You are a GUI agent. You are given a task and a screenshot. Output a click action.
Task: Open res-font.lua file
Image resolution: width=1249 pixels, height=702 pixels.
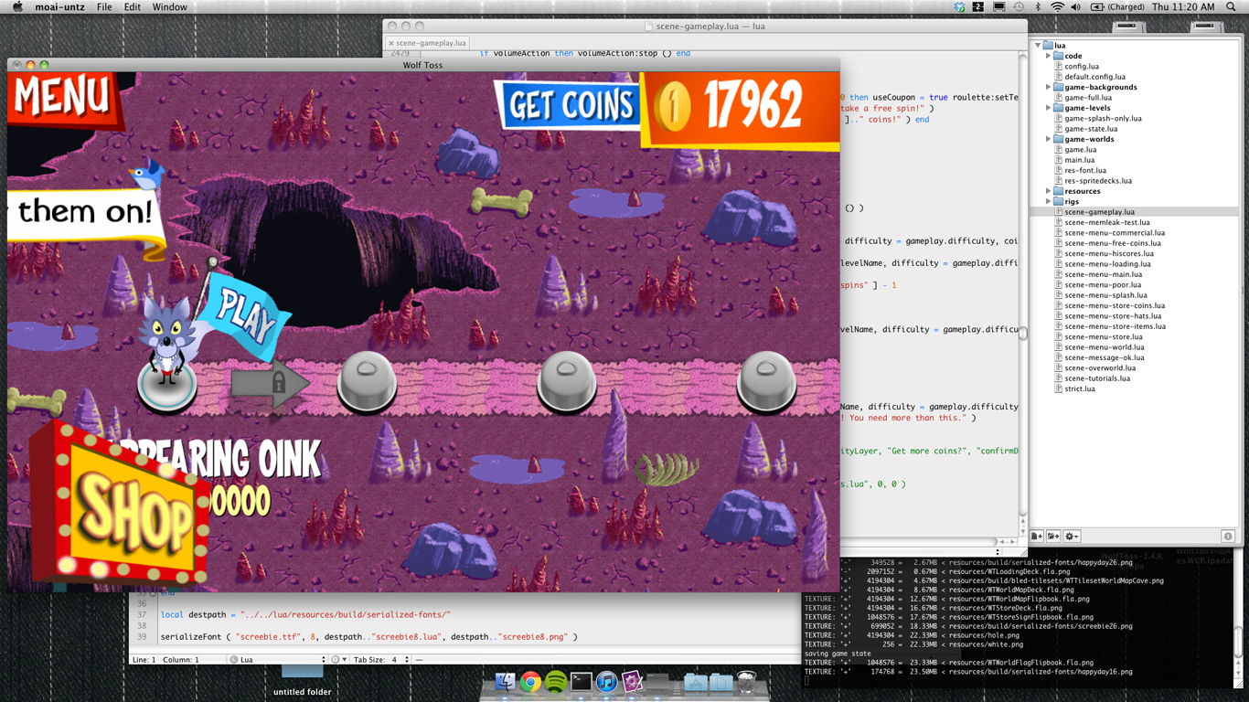[x=1085, y=170]
